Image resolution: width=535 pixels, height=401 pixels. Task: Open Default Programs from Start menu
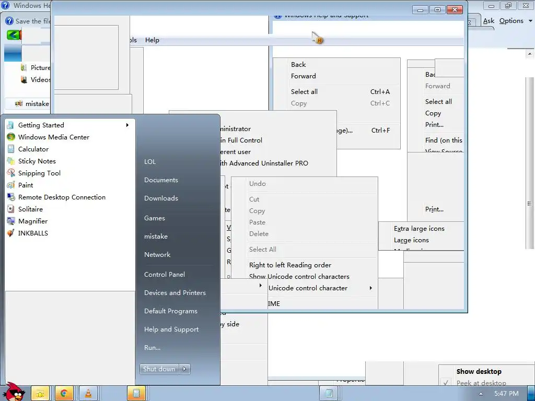tap(171, 311)
